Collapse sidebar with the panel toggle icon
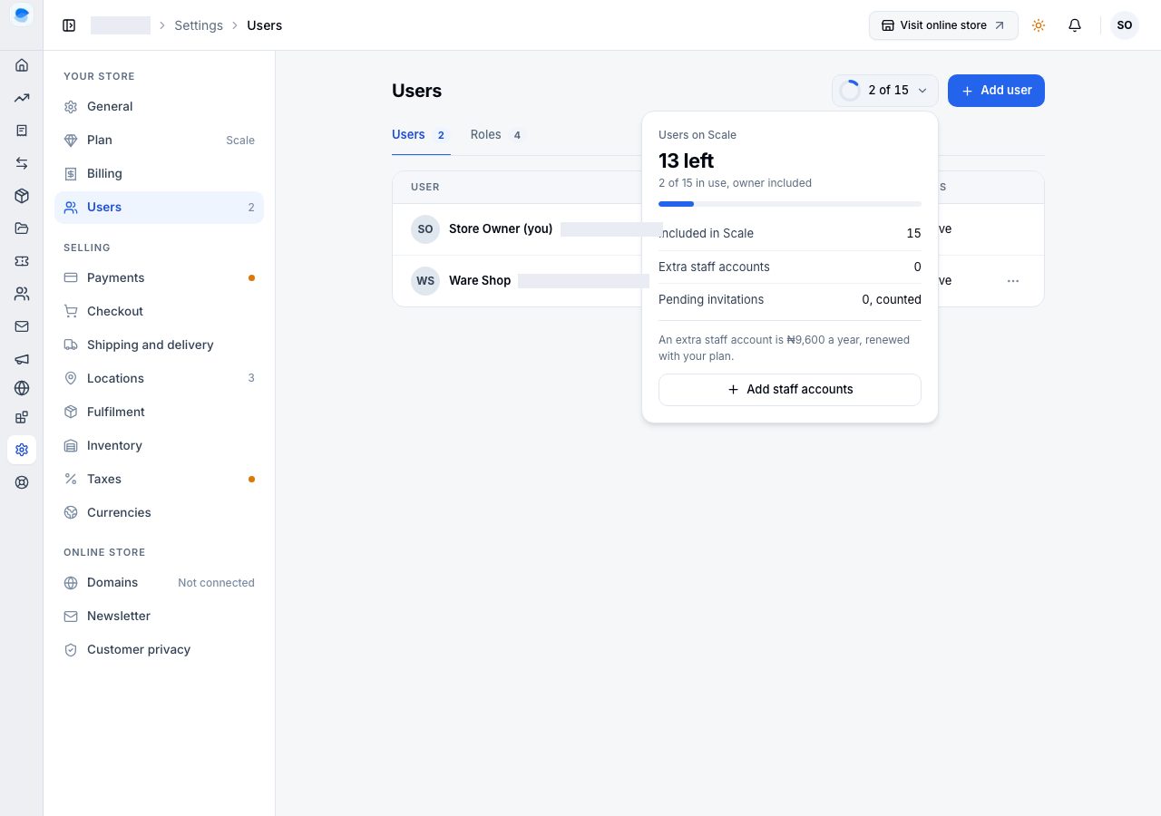 [x=69, y=25]
